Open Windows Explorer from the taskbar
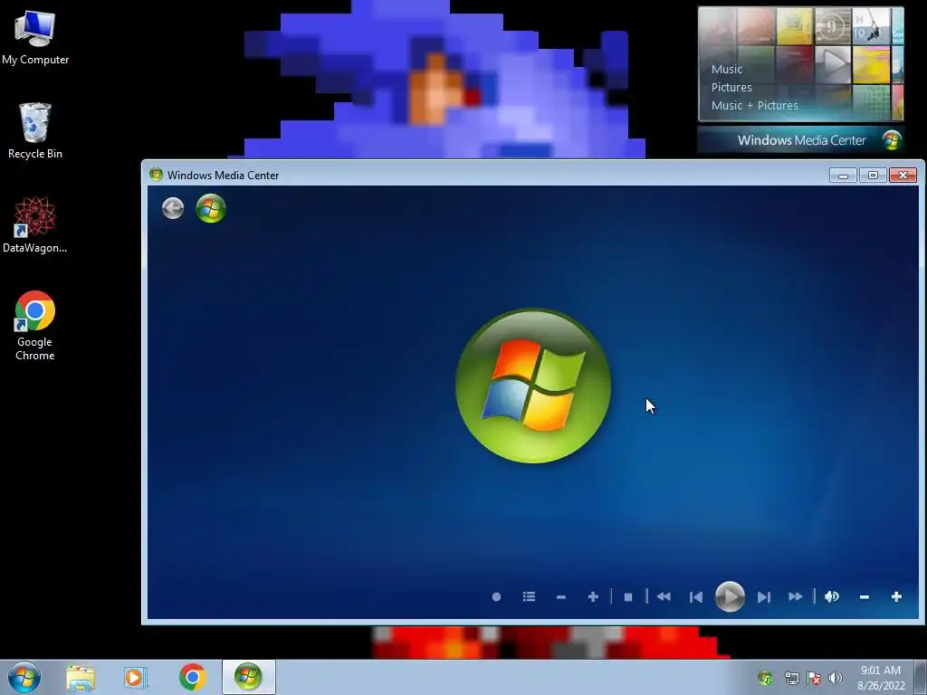Image resolution: width=927 pixels, height=695 pixels. (x=81, y=677)
